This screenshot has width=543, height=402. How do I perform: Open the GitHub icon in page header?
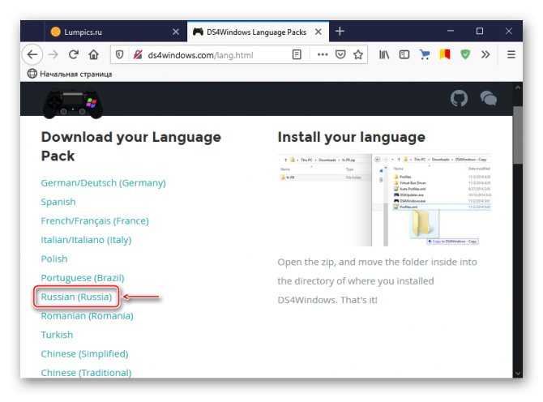pyautogui.click(x=459, y=99)
